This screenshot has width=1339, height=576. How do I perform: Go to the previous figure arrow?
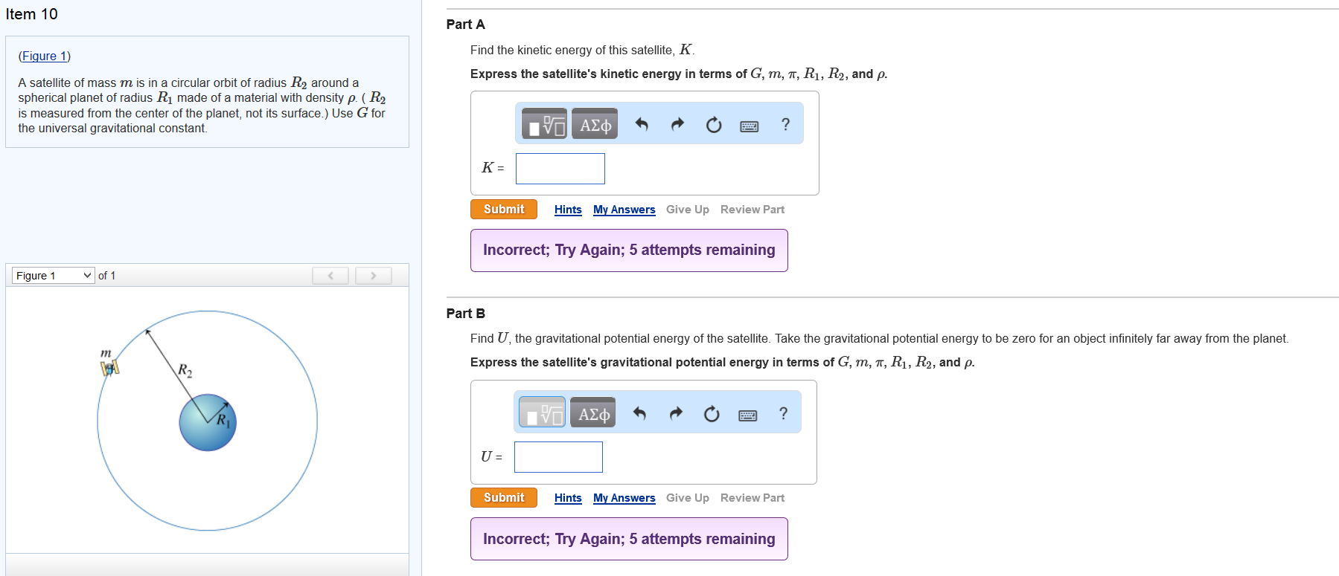point(330,276)
